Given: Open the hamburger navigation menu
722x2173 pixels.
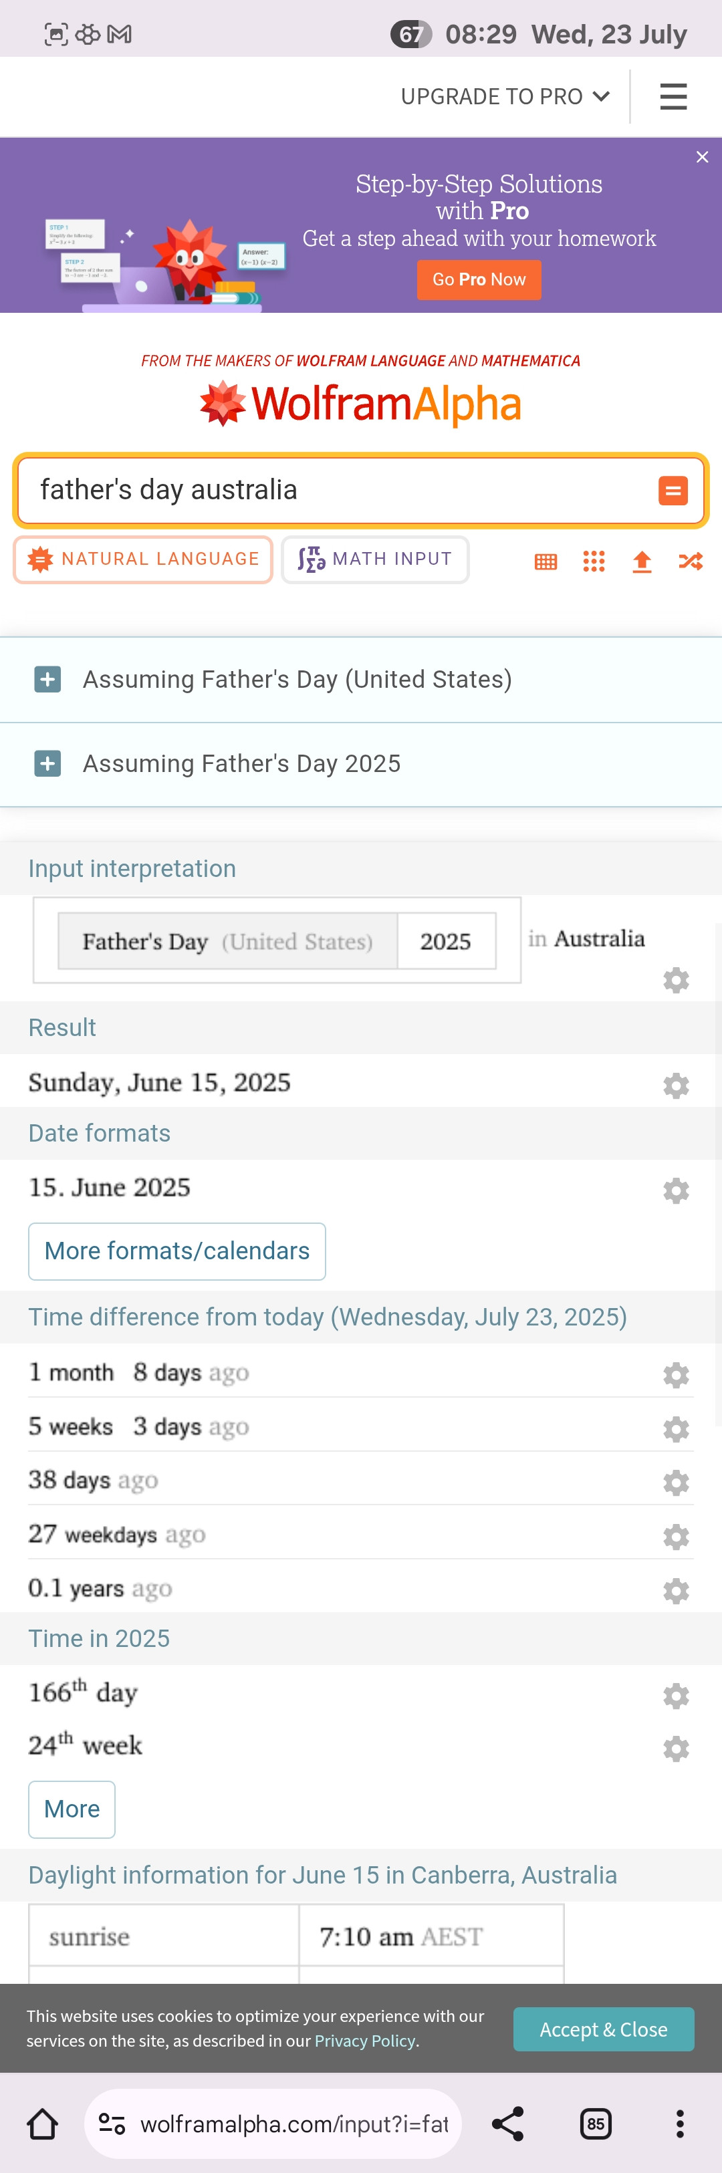Looking at the screenshot, I should coord(673,96).
